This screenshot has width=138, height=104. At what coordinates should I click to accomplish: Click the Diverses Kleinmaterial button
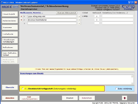click(67, 13)
